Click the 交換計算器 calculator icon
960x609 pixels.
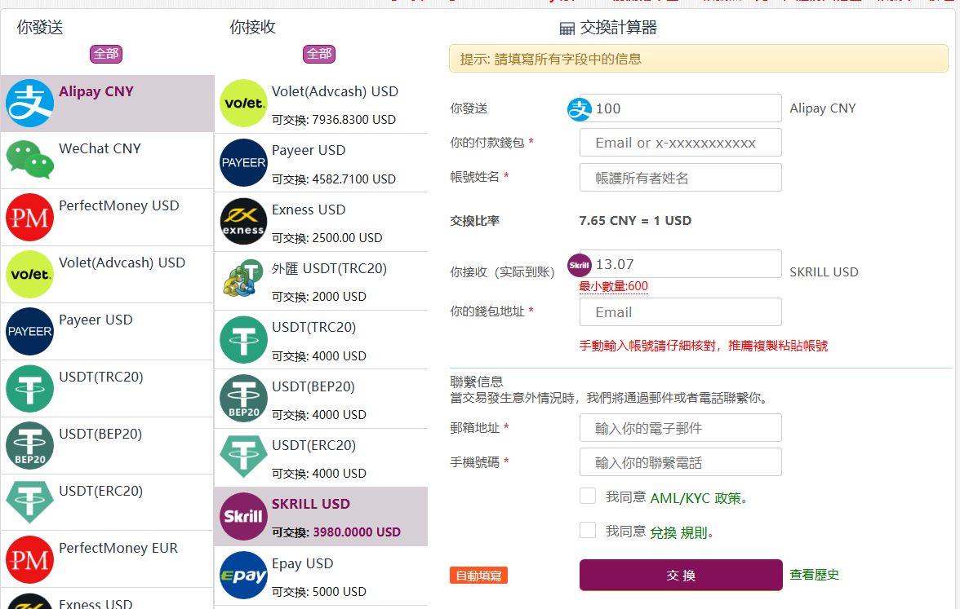pos(567,28)
